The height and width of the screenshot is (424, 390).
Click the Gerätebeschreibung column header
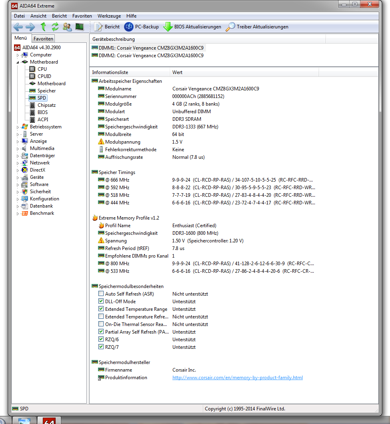click(208, 39)
